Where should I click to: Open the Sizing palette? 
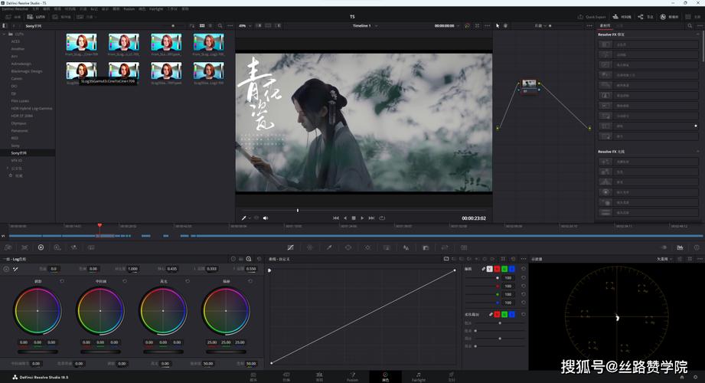pos(445,247)
